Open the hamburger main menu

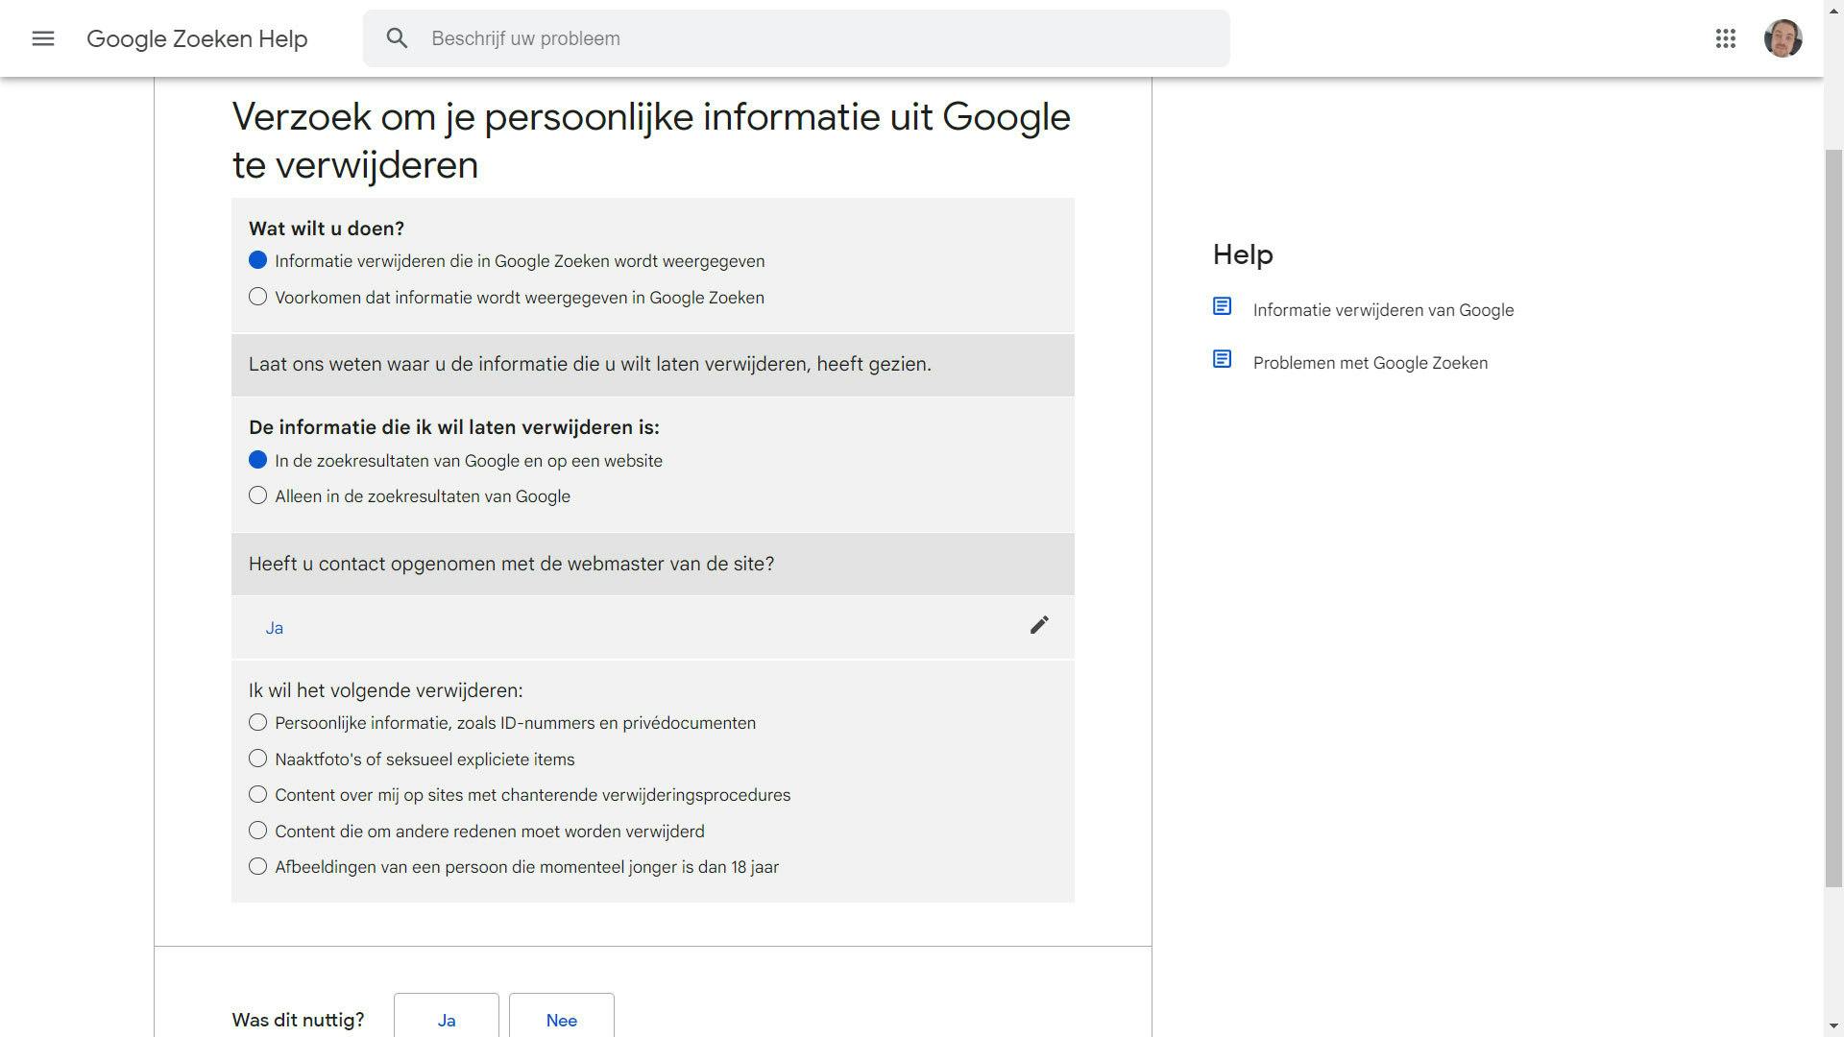coord(43,38)
